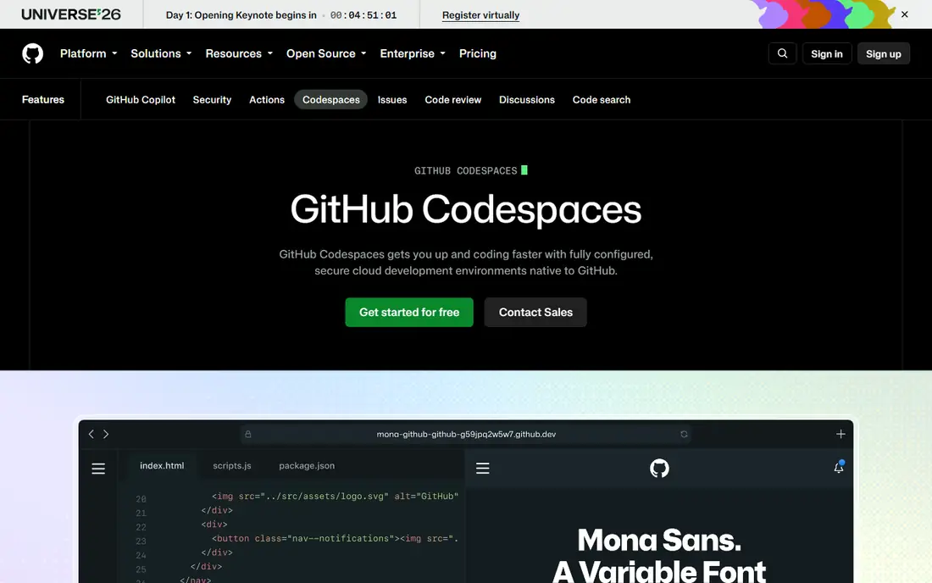The width and height of the screenshot is (932, 583).
Task: Click the Mona Sans heading in the preview
Action: point(659,555)
